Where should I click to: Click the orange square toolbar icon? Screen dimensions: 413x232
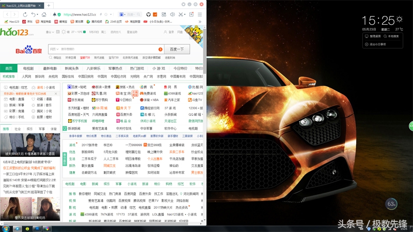[x=155, y=14]
